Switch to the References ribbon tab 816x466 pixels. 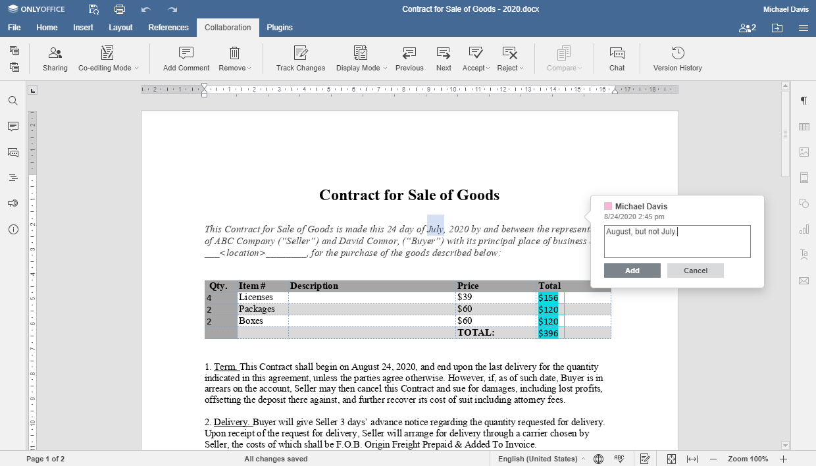tap(168, 28)
